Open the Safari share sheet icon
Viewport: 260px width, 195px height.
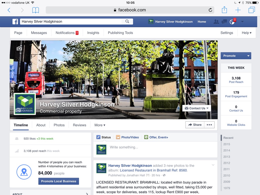[x=224, y=10]
